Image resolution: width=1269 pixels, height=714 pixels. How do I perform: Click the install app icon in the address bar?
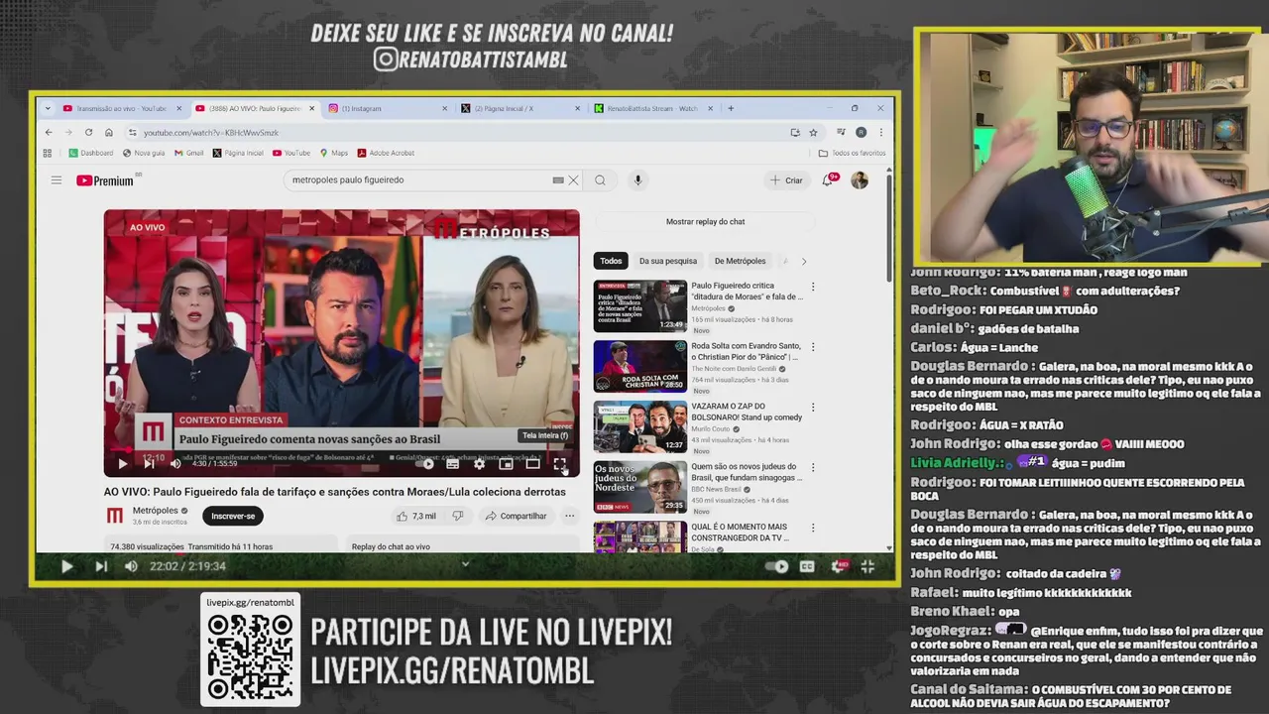pos(795,132)
